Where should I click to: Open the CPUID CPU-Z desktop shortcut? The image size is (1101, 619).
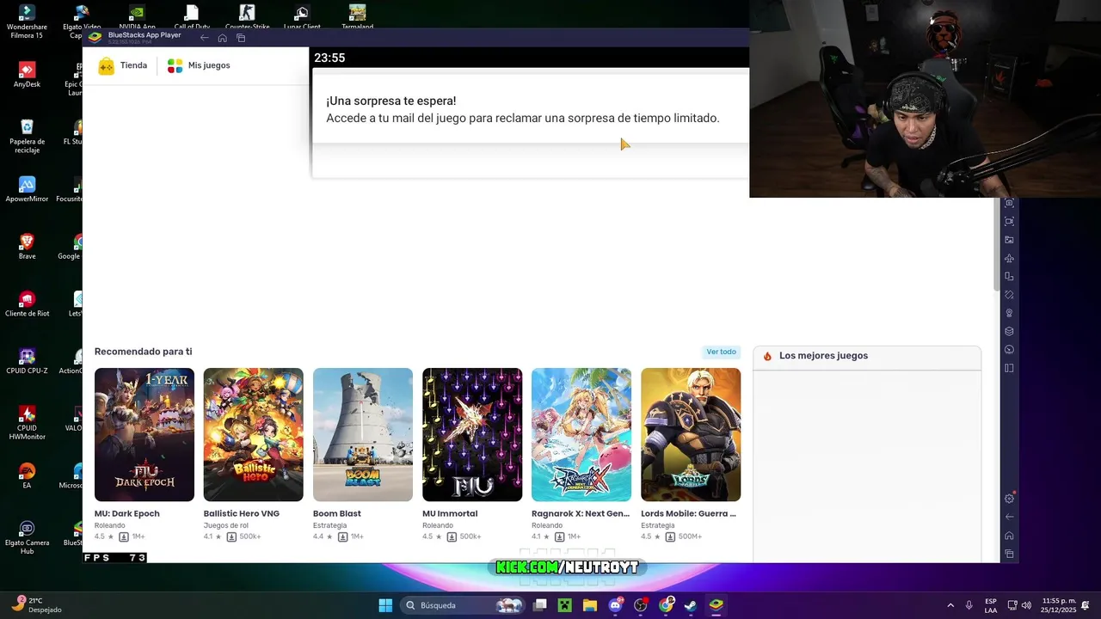[27, 361]
